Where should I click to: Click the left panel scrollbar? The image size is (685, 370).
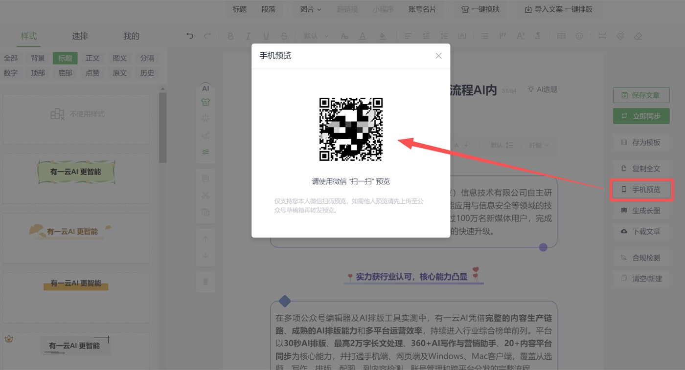162,127
